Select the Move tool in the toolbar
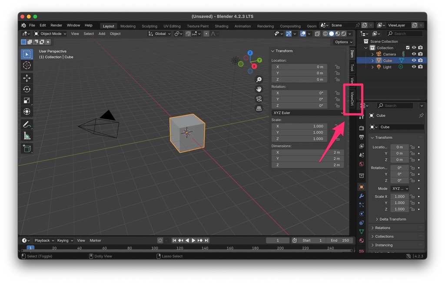445x283 pixels. pyautogui.click(x=27, y=78)
